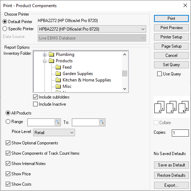191x191 pixels.
Task: Toggle the Use Query checkbox
Action: pyautogui.click(x=159, y=74)
